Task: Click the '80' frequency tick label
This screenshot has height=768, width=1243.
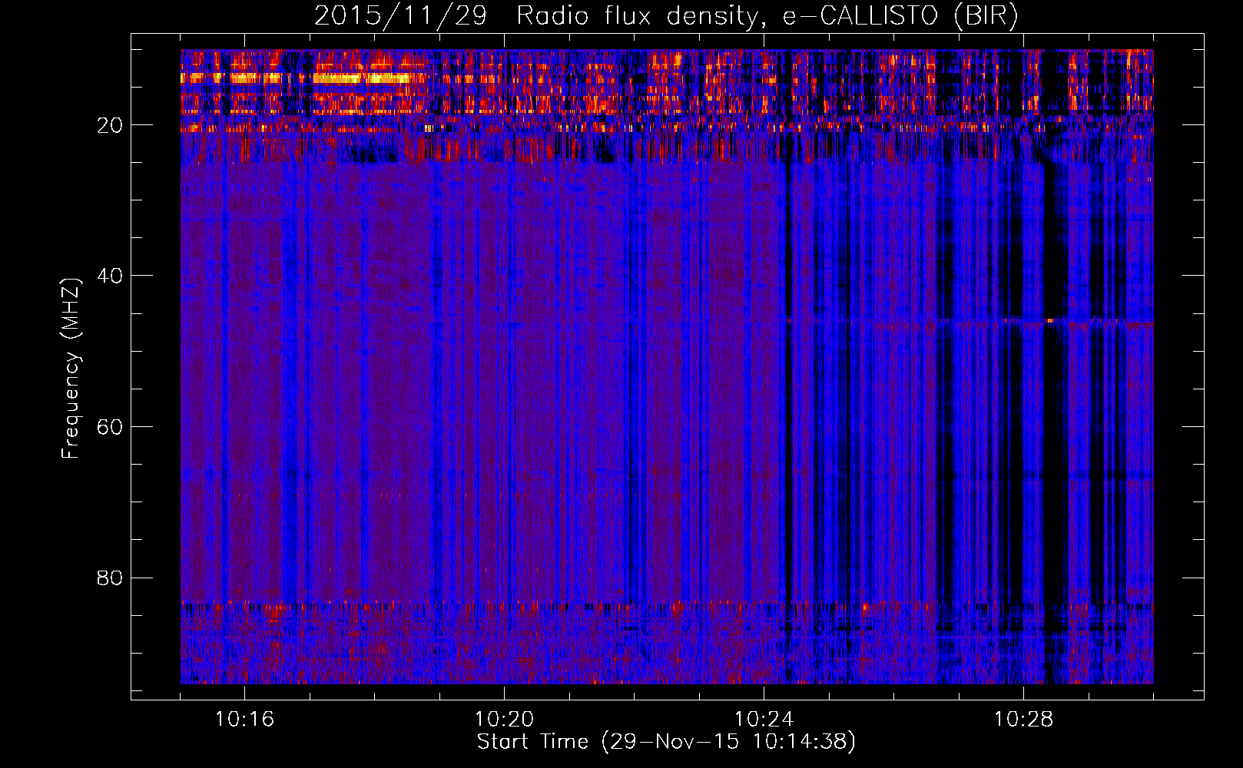Action: pos(111,578)
